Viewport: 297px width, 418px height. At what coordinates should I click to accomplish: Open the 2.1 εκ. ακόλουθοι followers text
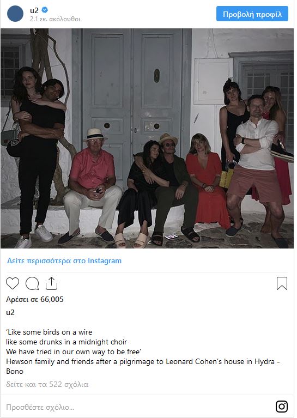click(55, 19)
